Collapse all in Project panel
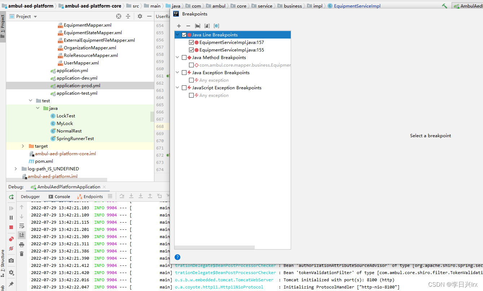 [128, 16]
